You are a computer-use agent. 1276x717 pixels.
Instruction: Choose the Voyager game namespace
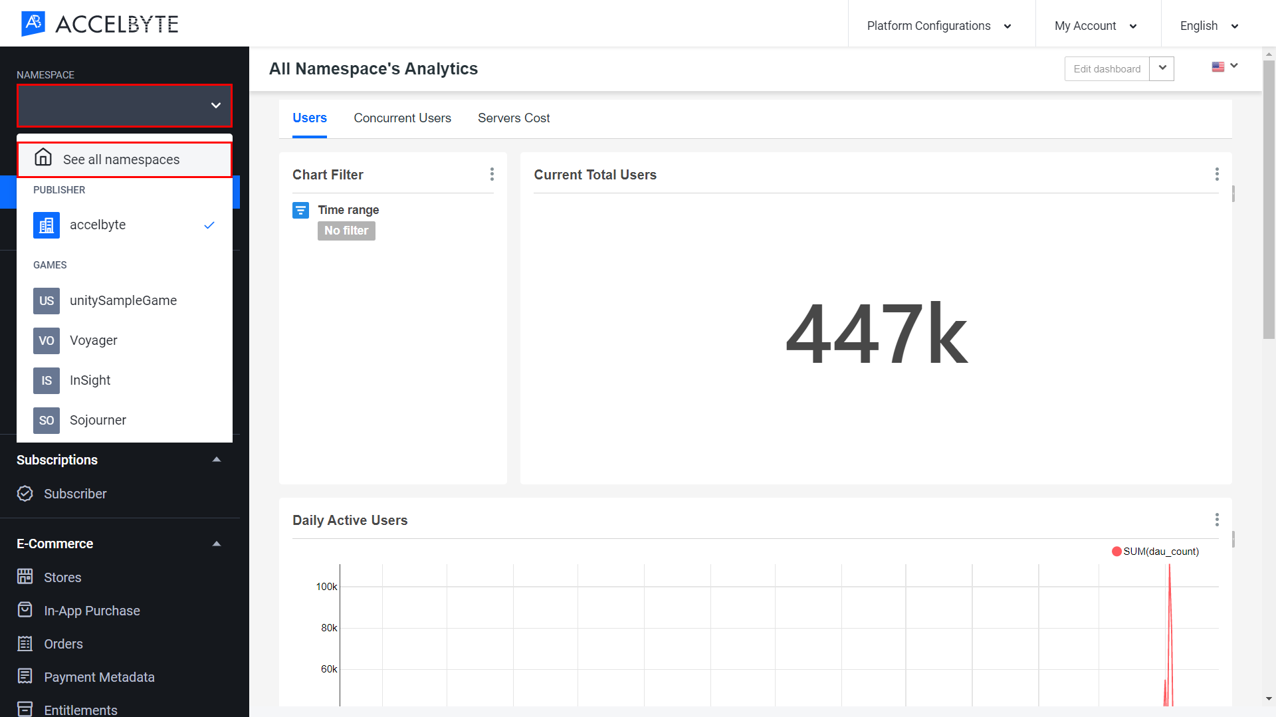pyautogui.click(x=124, y=341)
